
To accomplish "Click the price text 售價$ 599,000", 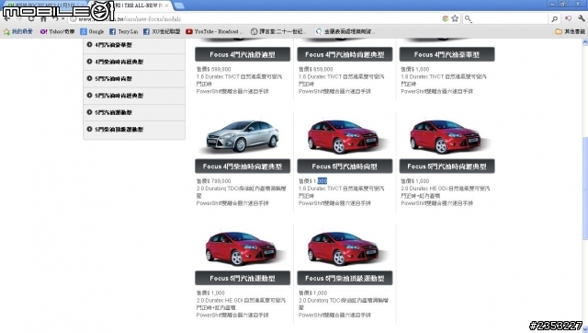I will click(214, 69).
